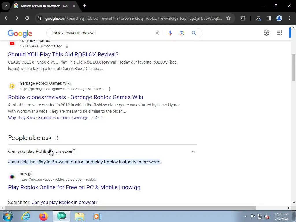Open the browser side panel

pyautogui.click(x=269, y=18)
